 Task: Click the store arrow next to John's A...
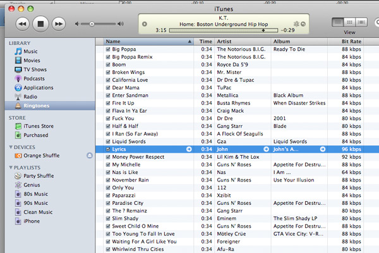pos(323,149)
